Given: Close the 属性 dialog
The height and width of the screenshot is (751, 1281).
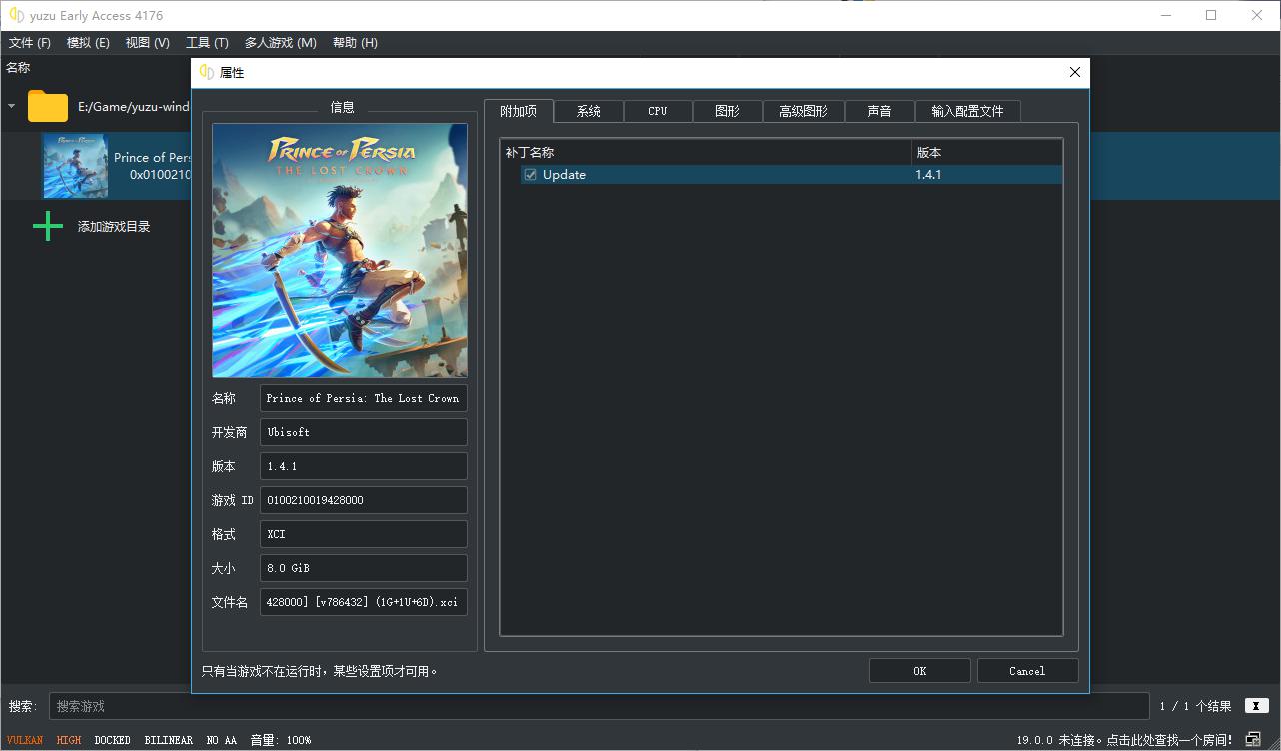Looking at the screenshot, I should [1075, 72].
